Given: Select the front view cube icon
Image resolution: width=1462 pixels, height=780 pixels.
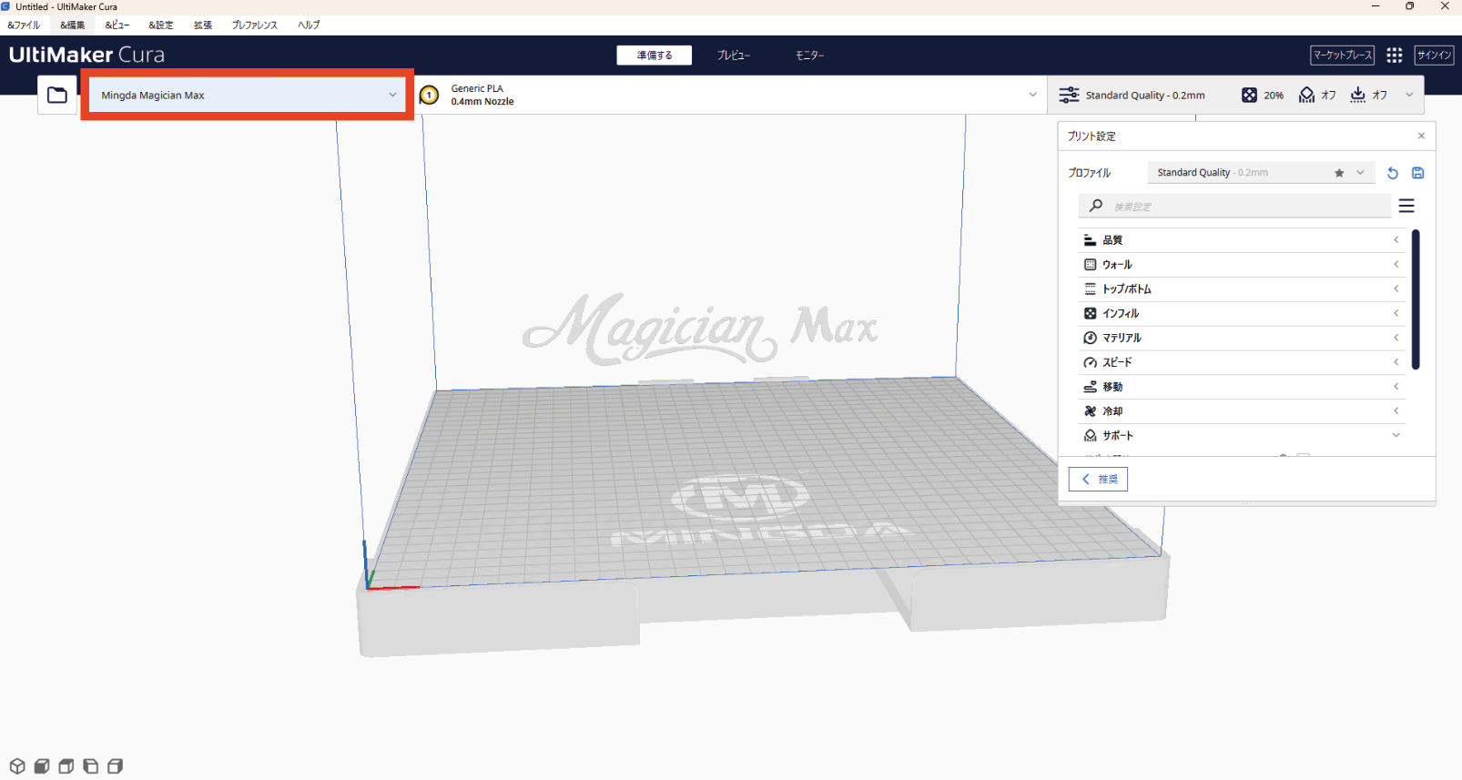Looking at the screenshot, I should 42,766.
